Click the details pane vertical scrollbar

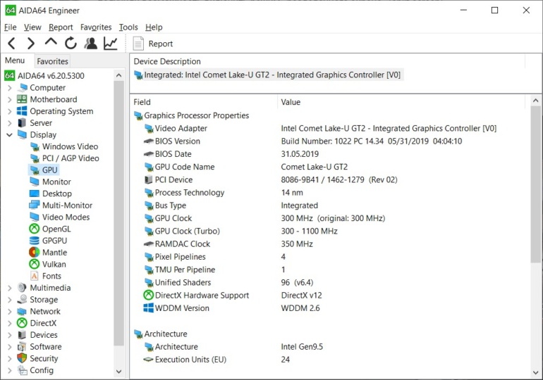(536, 211)
